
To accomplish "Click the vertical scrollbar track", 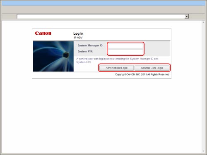I will tap(203, 87).
